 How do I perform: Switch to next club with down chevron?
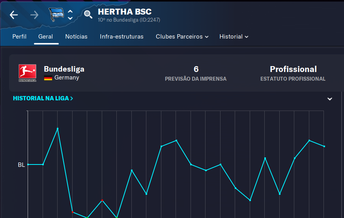[x=70, y=18]
